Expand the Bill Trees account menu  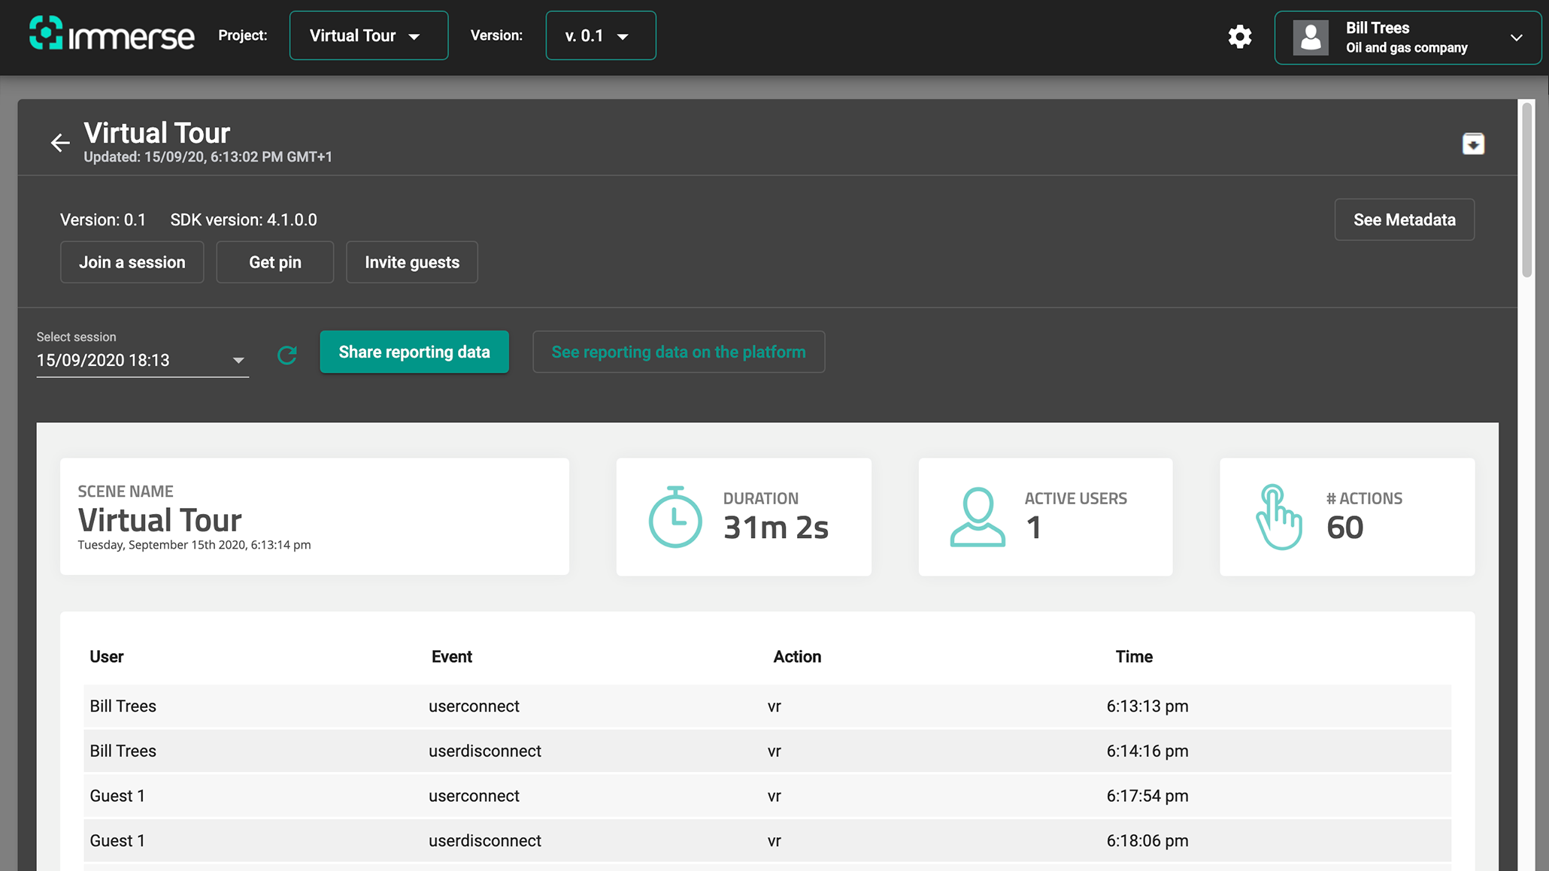point(1516,38)
